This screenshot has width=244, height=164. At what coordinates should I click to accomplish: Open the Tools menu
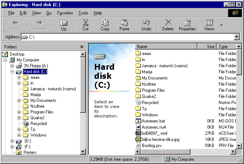coord(83,13)
